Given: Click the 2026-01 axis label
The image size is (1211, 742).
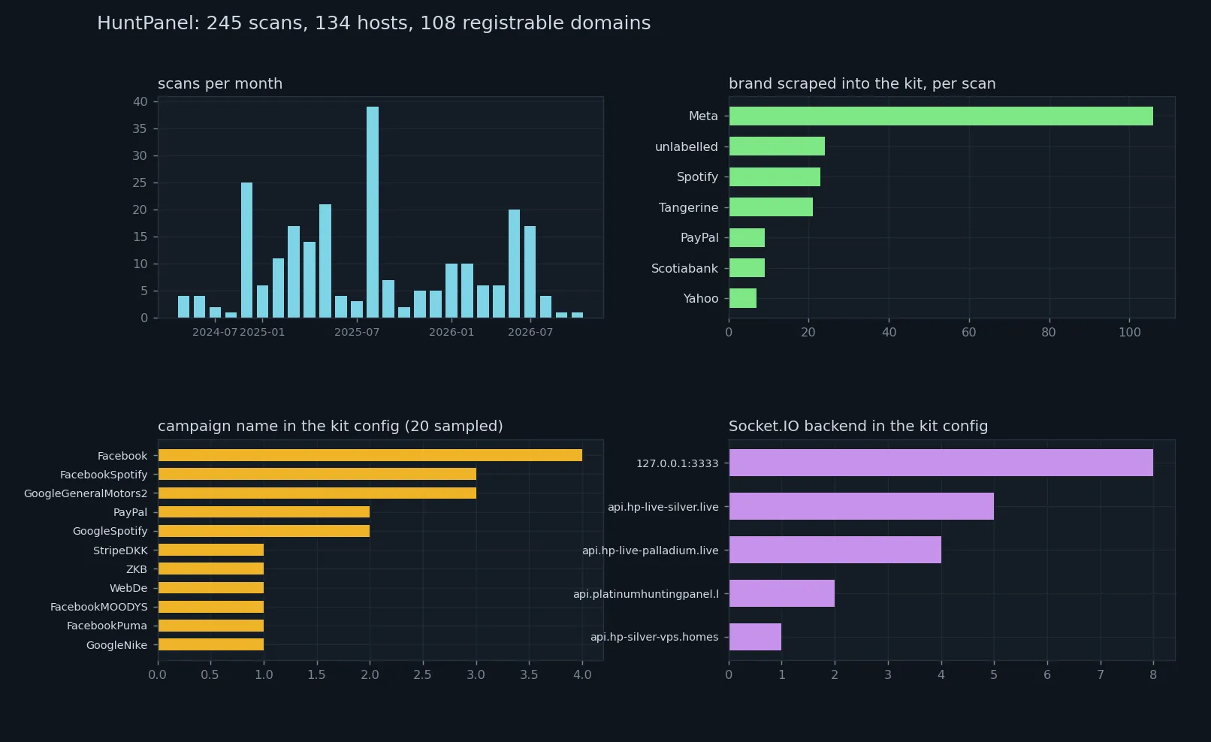Looking at the screenshot, I should 451,332.
